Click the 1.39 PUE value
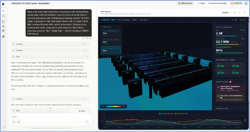250x132 pixels. tap(219, 33)
